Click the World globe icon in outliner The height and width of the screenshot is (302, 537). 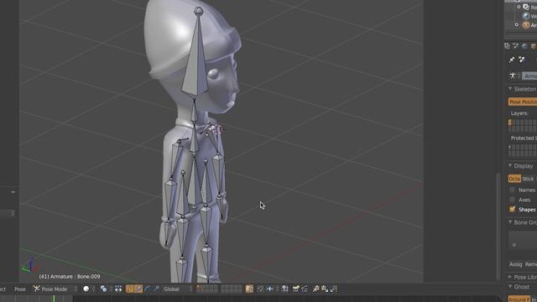click(526, 16)
